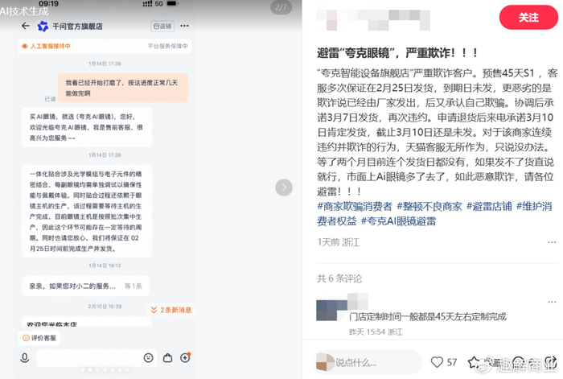The image size is (563, 379).
Task: Like the post with heart icon
Action: [437, 362]
